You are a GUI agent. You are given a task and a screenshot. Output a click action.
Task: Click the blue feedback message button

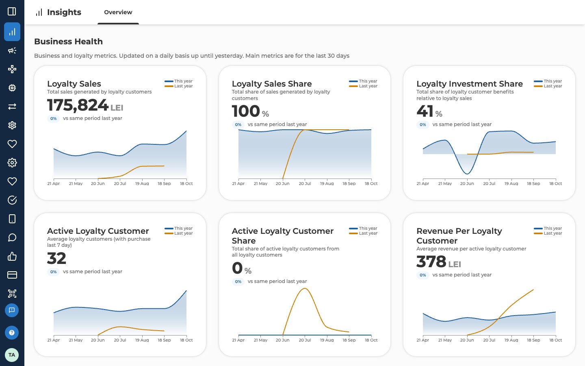tap(12, 310)
